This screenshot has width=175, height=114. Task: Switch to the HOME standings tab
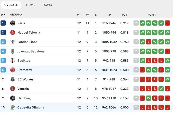[x=31, y=5]
